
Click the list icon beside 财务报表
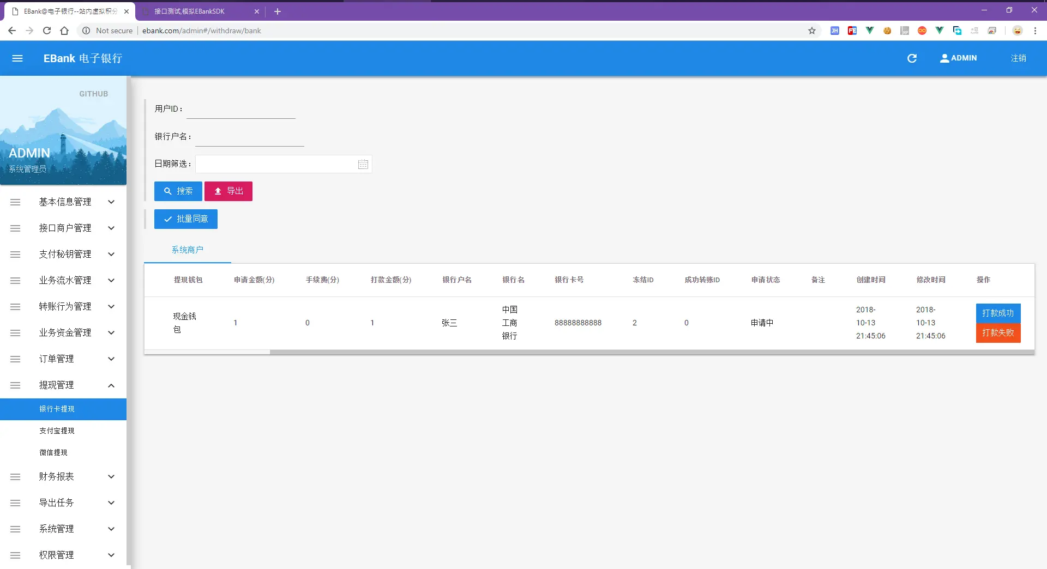pyautogui.click(x=15, y=477)
